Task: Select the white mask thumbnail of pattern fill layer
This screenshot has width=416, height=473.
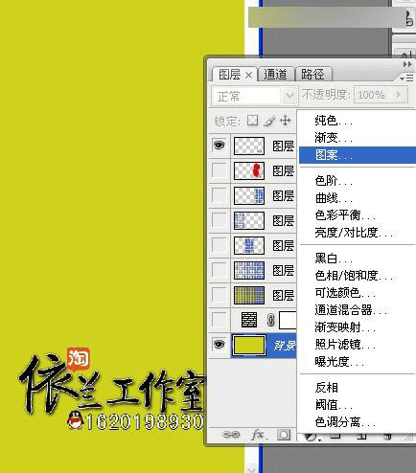Action: 288,320
